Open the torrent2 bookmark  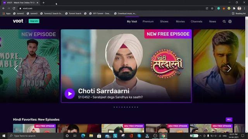pyautogui.click(x=19, y=14)
